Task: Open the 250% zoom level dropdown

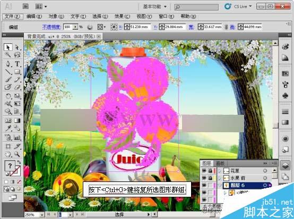Action: [x=41, y=215]
